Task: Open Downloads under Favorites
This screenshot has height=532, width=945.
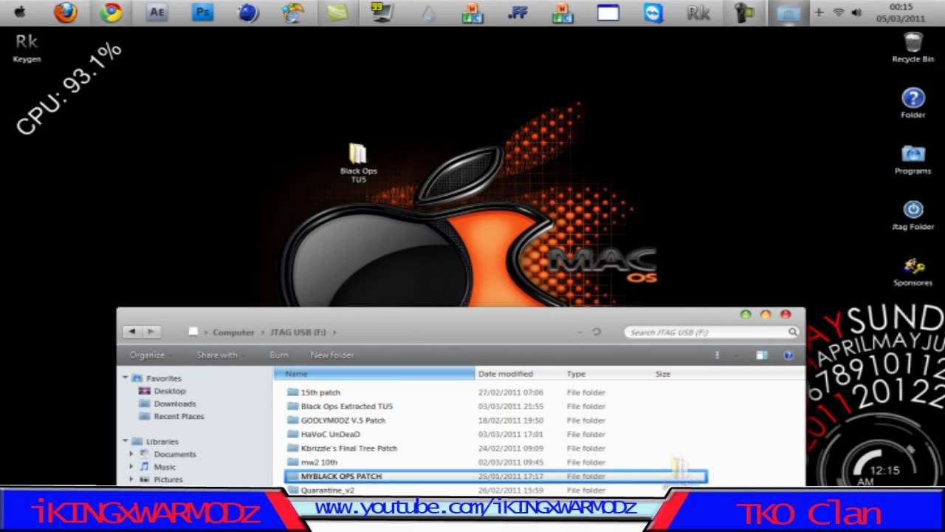Action: tap(175, 403)
